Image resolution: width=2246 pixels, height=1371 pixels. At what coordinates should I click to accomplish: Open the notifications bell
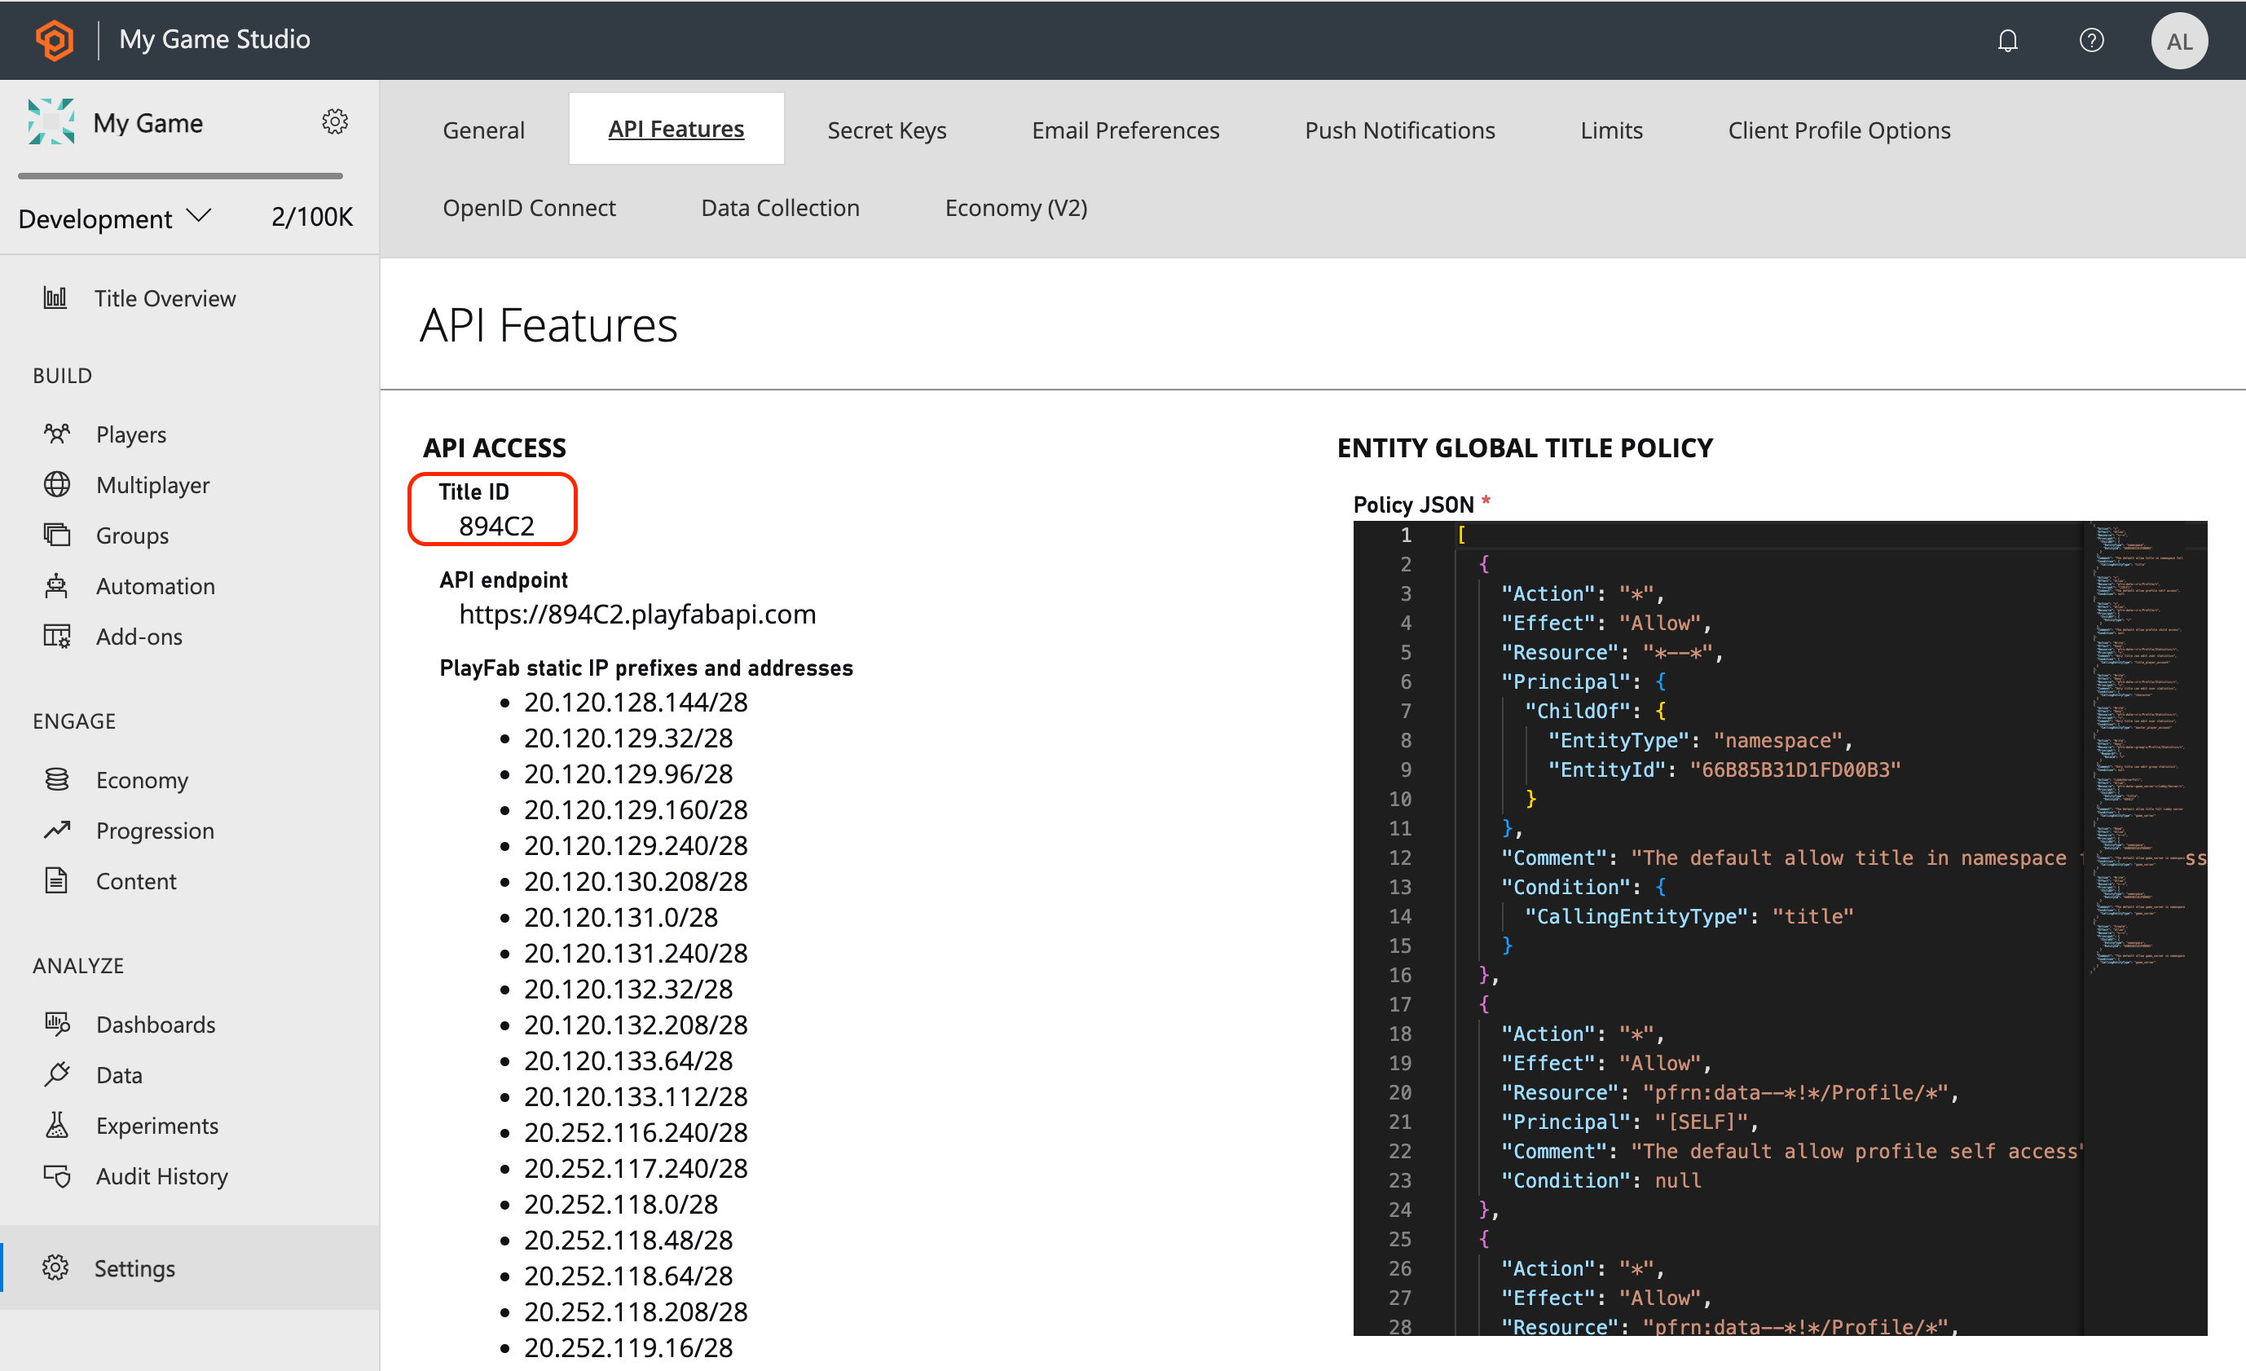(x=2009, y=40)
